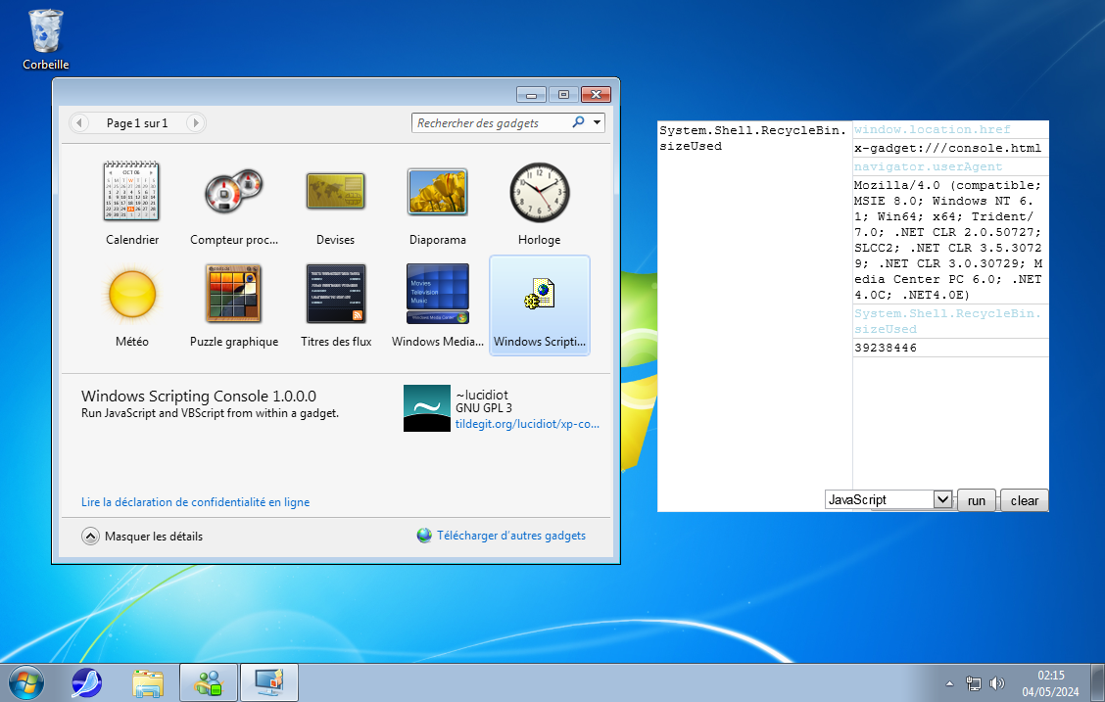Click the clear button in console

(1024, 500)
